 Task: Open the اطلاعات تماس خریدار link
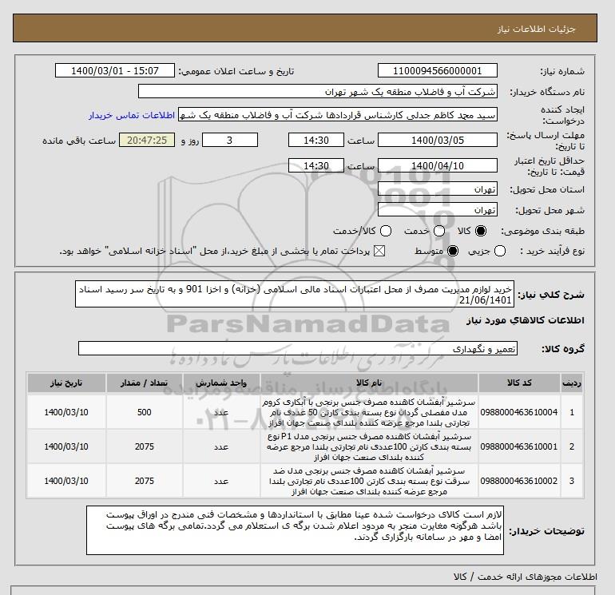132,115
